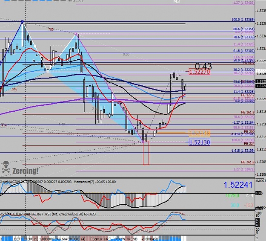Click the 78.6 (1.52335) Fibonacci label

click(244, 37)
